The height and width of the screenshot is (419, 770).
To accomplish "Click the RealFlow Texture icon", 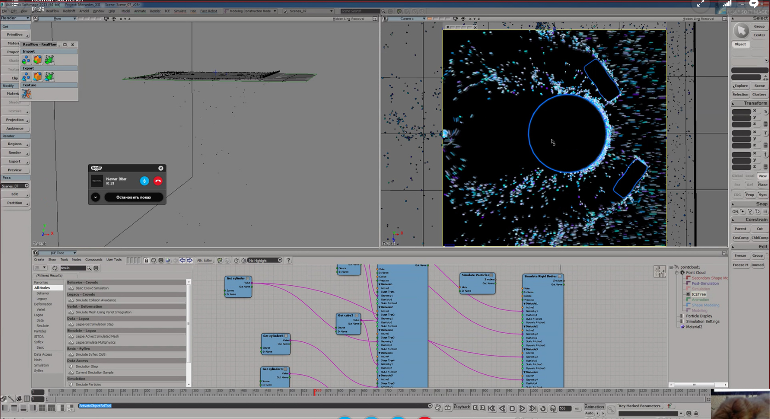I will pyautogui.click(x=27, y=94).
